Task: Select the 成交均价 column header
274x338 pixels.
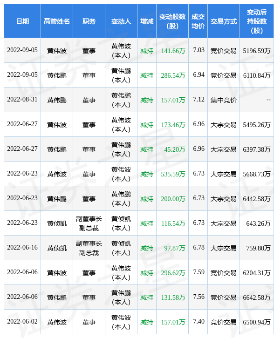Action: pos(198,21)
